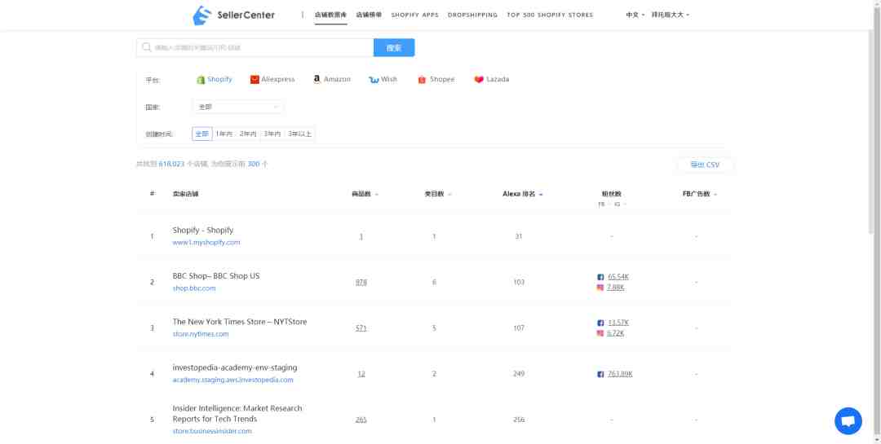Click 'The New York Times Store – NYTStore' name
Image resolution: width=881 pixels, height=444 pixels.
coord(239,322)
